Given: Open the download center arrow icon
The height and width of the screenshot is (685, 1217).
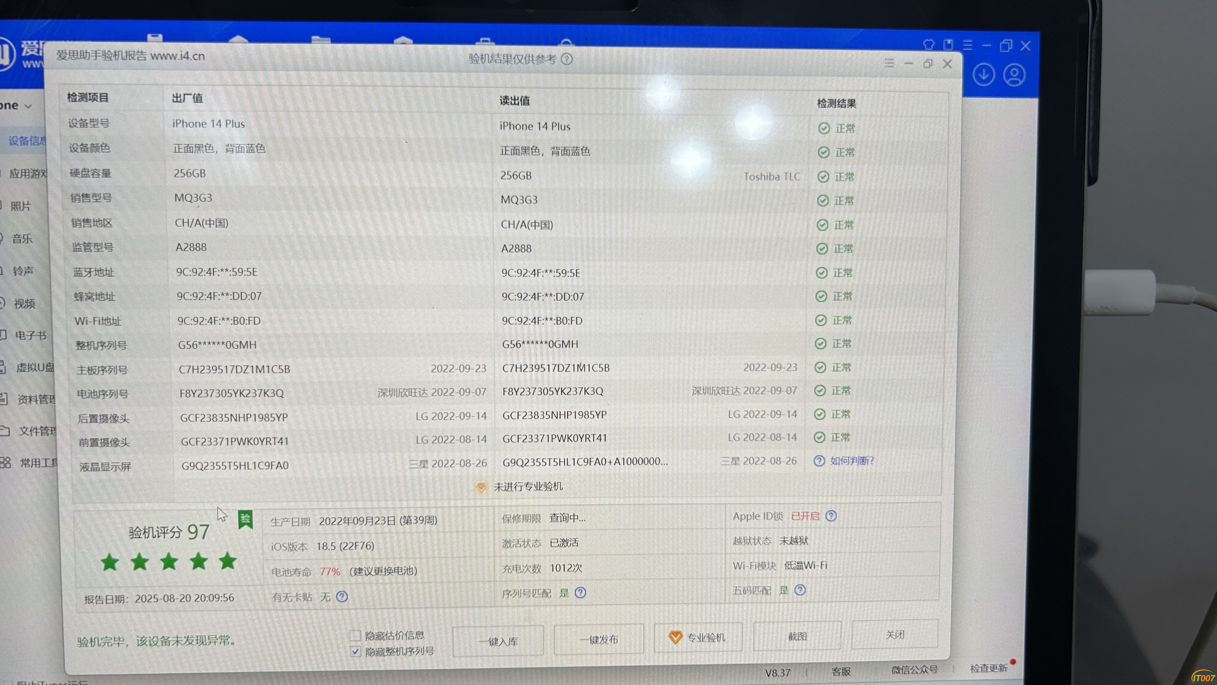Looking at the screenshot, I should (x=984, y=75).
